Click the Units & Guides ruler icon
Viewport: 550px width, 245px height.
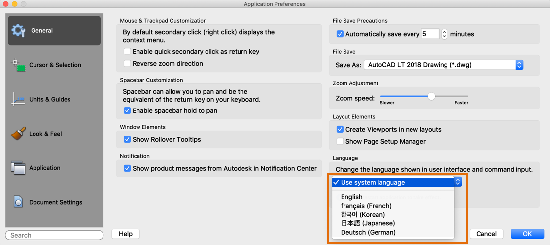point(18,99)
